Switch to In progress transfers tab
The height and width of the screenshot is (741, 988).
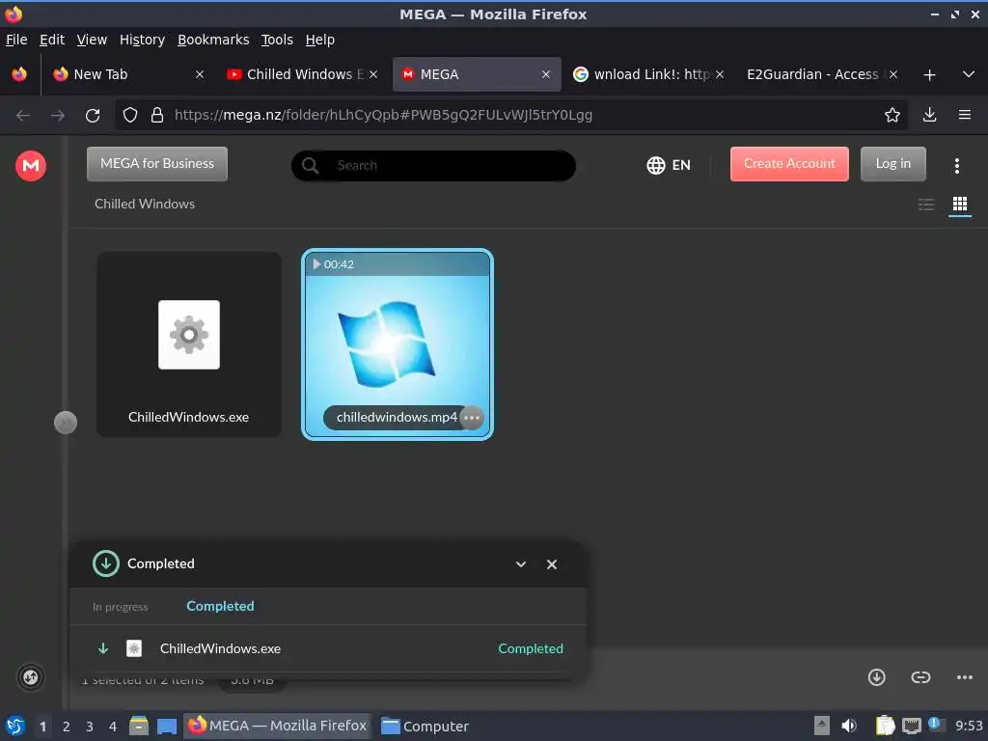[x=120, y=607]
